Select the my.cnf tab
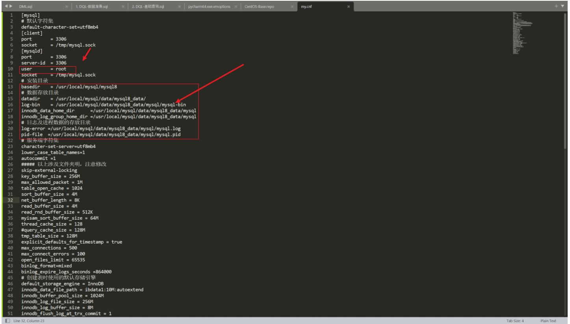This screenshot has height=324, width=570. click(x=306, y=7)
